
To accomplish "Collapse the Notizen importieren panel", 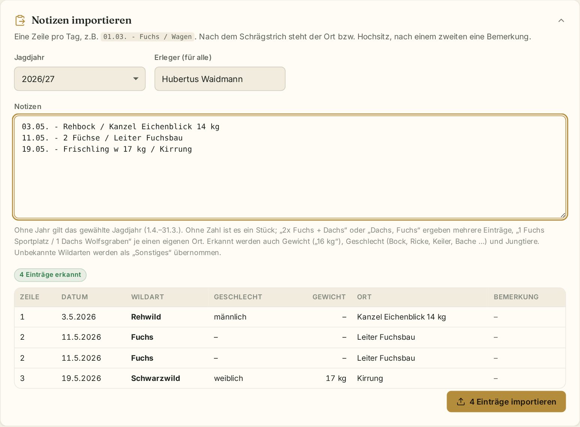I will pyautogui.click(x=561, y=20).
